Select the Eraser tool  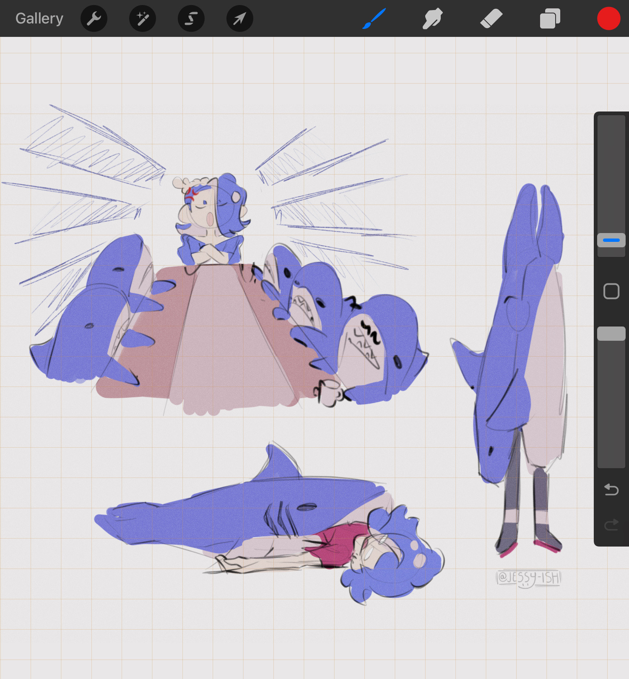click(491, 19)
